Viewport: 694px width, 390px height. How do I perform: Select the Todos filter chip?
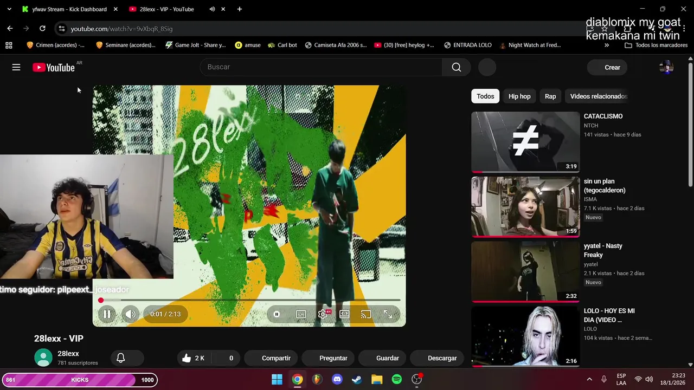(x=485, y=96)
